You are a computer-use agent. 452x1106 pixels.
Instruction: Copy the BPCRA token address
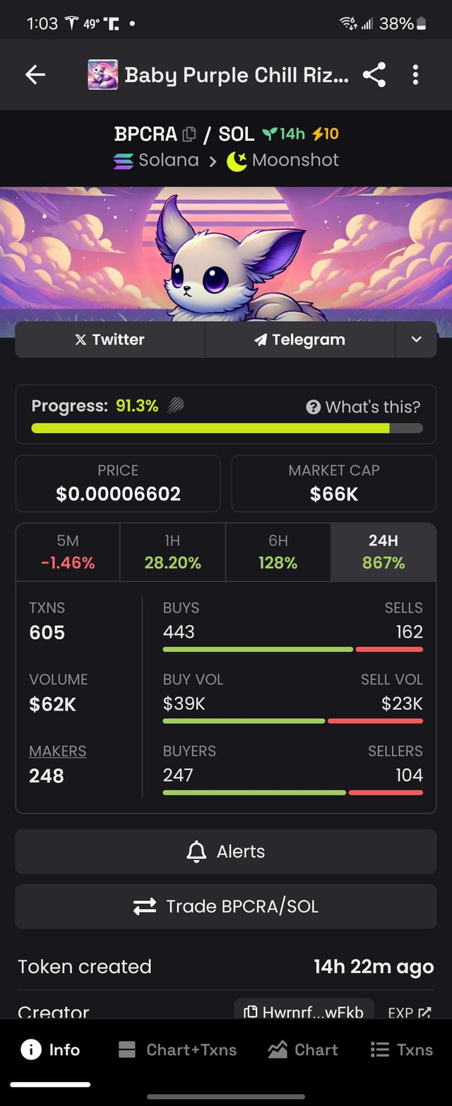coord(189,134)
